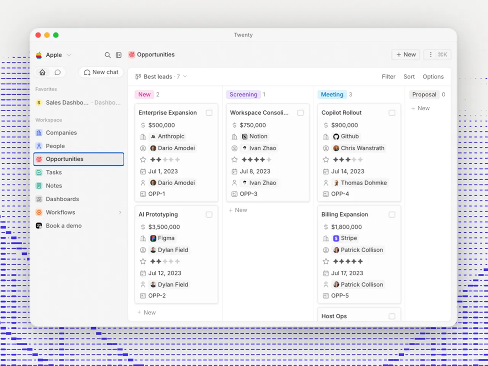The height and width of the screenshot is (366, 488).
Task: Click the Notion company chip
Action: (x=255, y=136)
